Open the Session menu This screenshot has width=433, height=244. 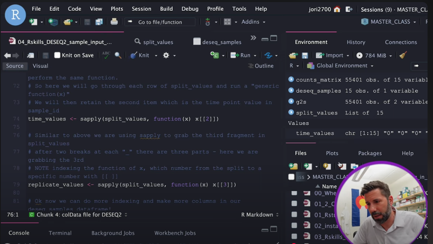[141, 9]
